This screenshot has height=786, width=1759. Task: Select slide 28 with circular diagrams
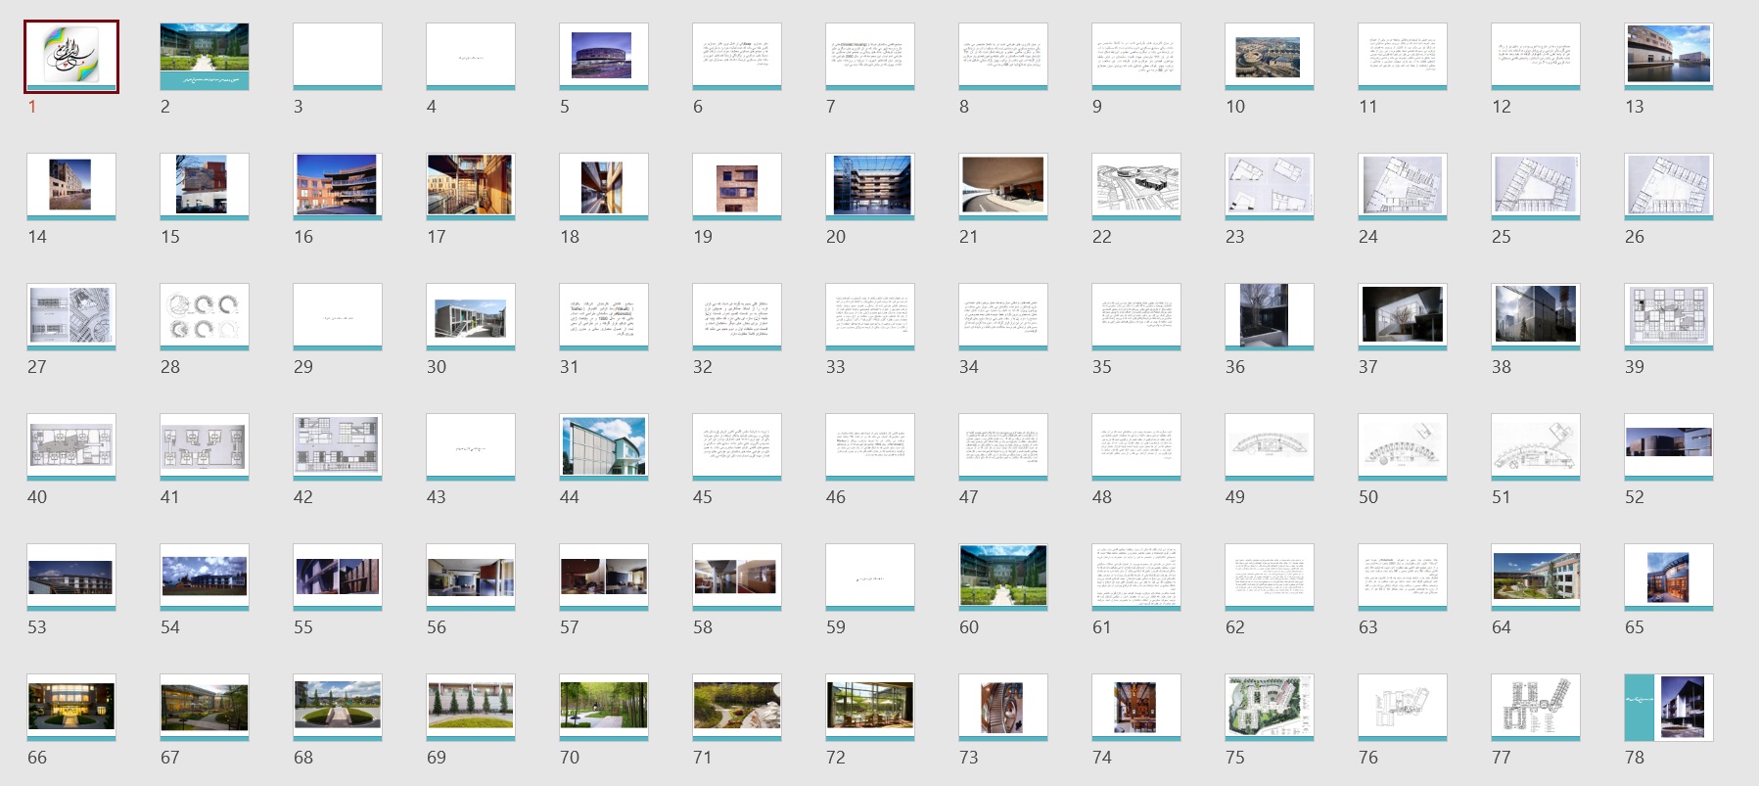205,316
